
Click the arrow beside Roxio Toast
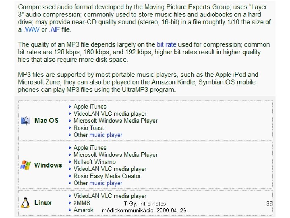pos(70,128)
